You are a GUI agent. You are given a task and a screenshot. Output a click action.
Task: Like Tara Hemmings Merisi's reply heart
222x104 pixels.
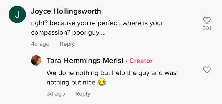point(207,70)
